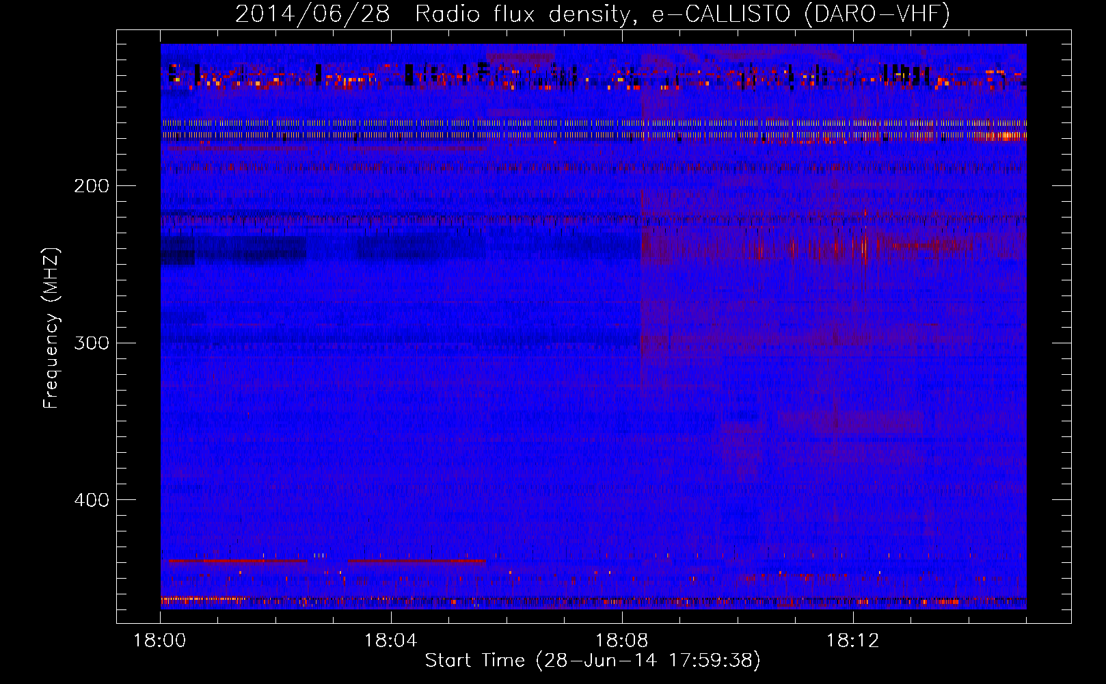Select the 200 frequency tick label

(92, 185)
